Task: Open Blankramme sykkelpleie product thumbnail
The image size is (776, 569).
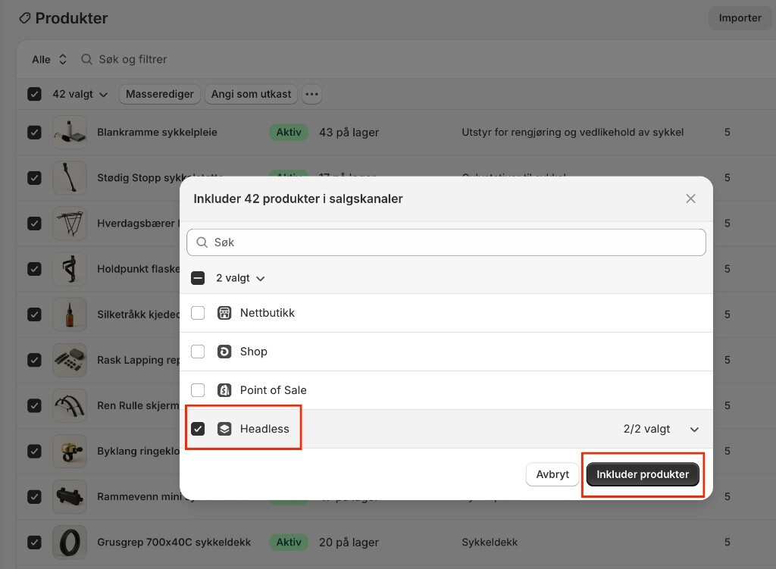Action: (x=70, y=132)
